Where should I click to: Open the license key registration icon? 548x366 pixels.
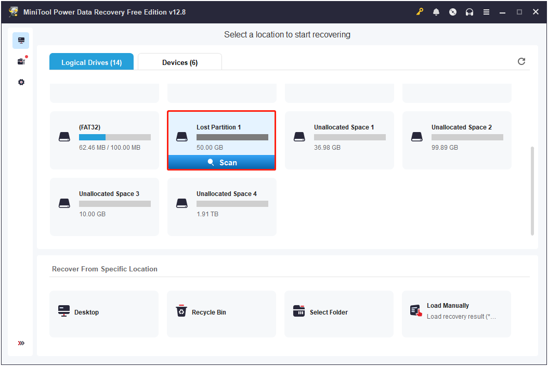point(420,11)
